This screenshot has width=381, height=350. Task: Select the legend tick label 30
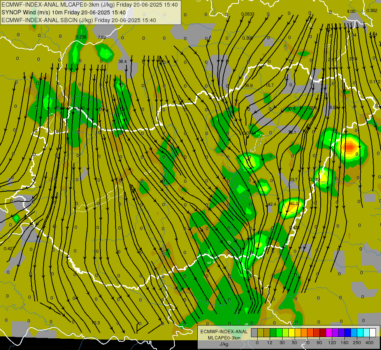[282, 343]
